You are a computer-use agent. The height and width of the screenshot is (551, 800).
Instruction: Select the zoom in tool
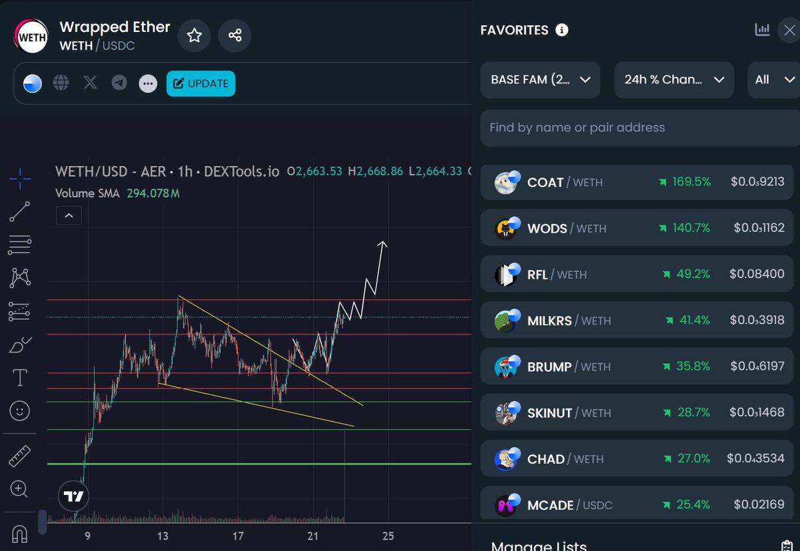(x=20, y=489)
